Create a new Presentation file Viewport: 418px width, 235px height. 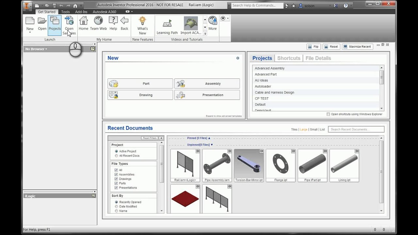[x=207, y=95]
